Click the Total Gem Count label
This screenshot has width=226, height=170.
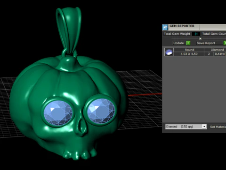click(x=214, y=34)
